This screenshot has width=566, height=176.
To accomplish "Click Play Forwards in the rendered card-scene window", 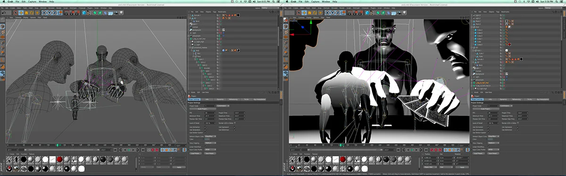I will [x=412, y=150].
